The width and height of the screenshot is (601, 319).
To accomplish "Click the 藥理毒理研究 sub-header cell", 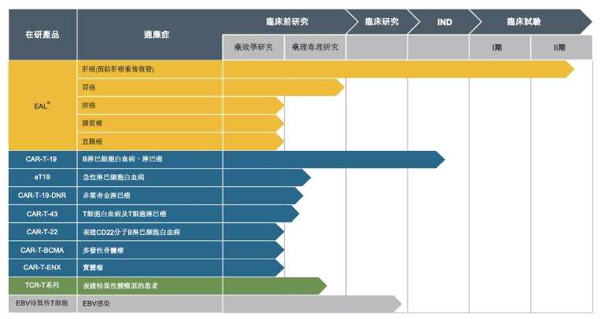I will (315, 47).
